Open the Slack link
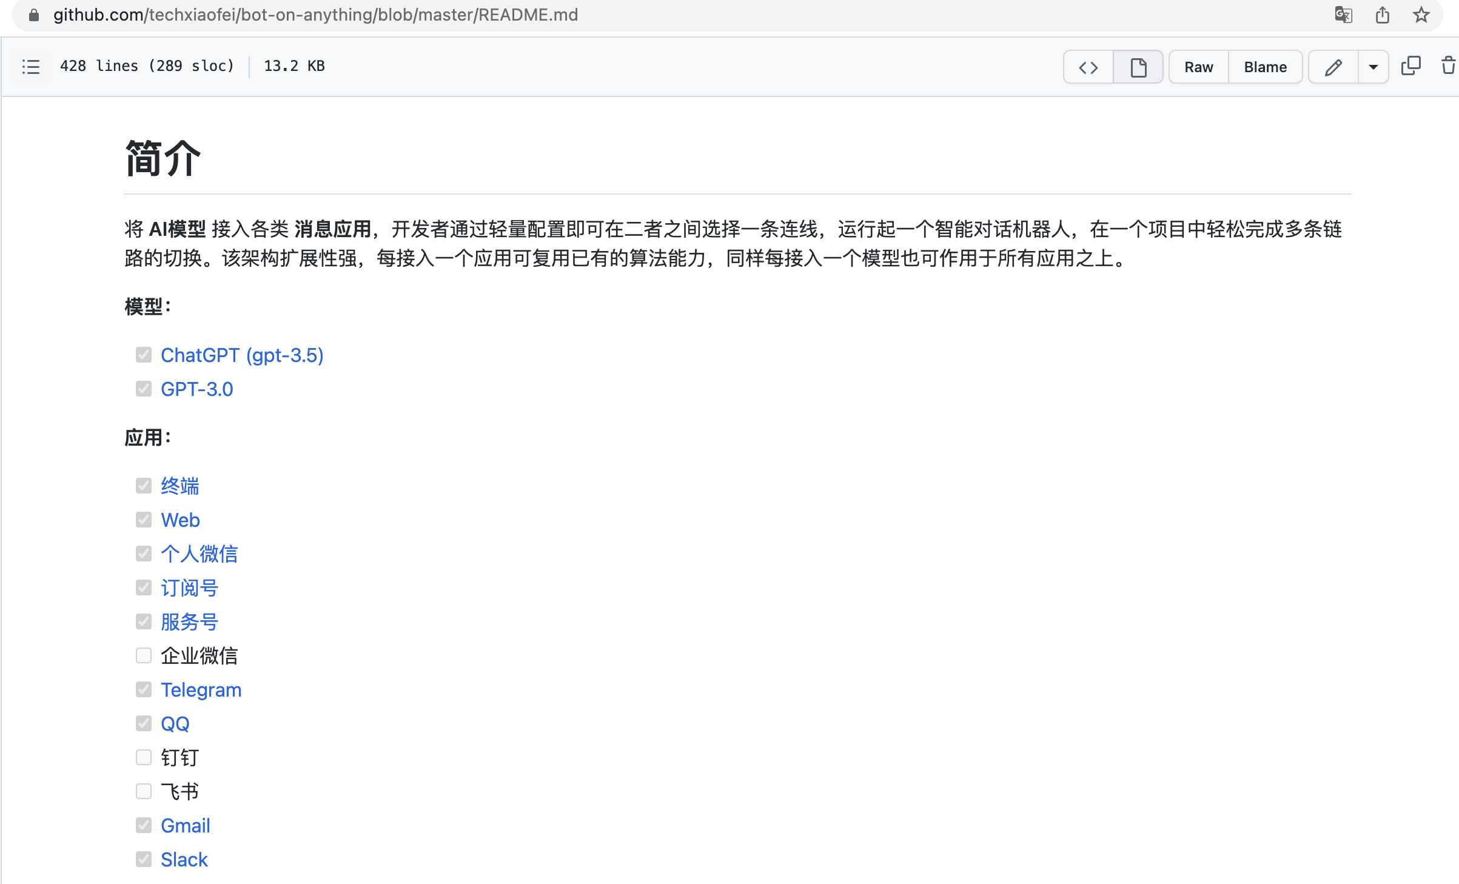 (184, 860)
